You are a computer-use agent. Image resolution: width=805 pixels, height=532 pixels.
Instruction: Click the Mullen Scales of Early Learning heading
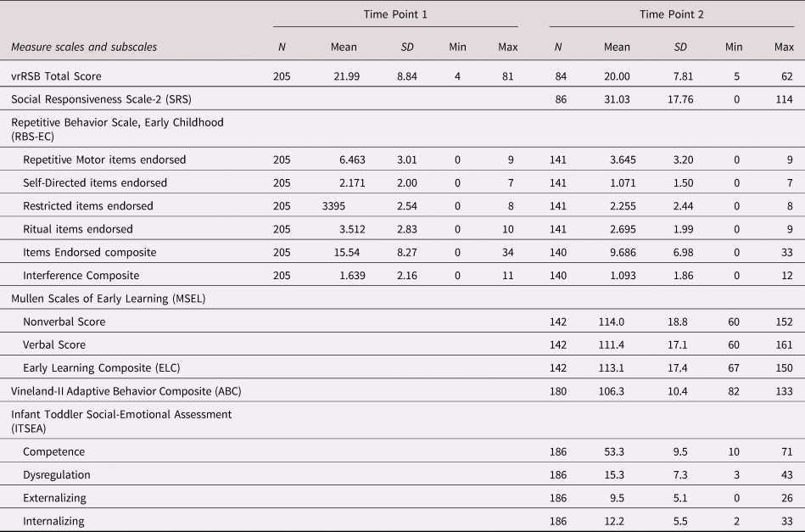(106, 299)
